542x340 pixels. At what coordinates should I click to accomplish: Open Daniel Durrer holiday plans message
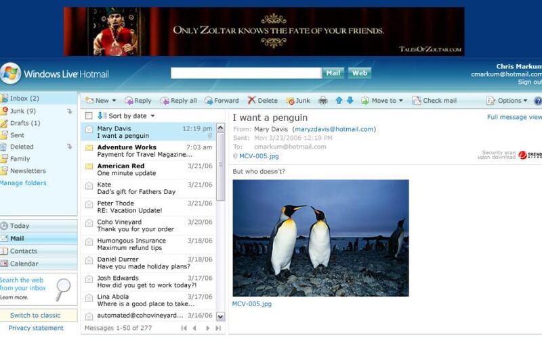coord(148,263)
